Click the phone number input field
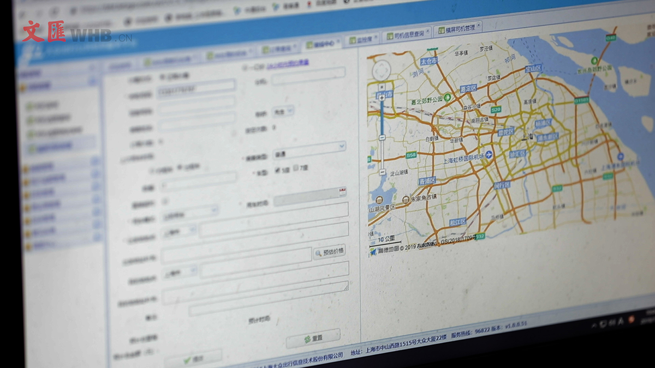 [196, 87]
